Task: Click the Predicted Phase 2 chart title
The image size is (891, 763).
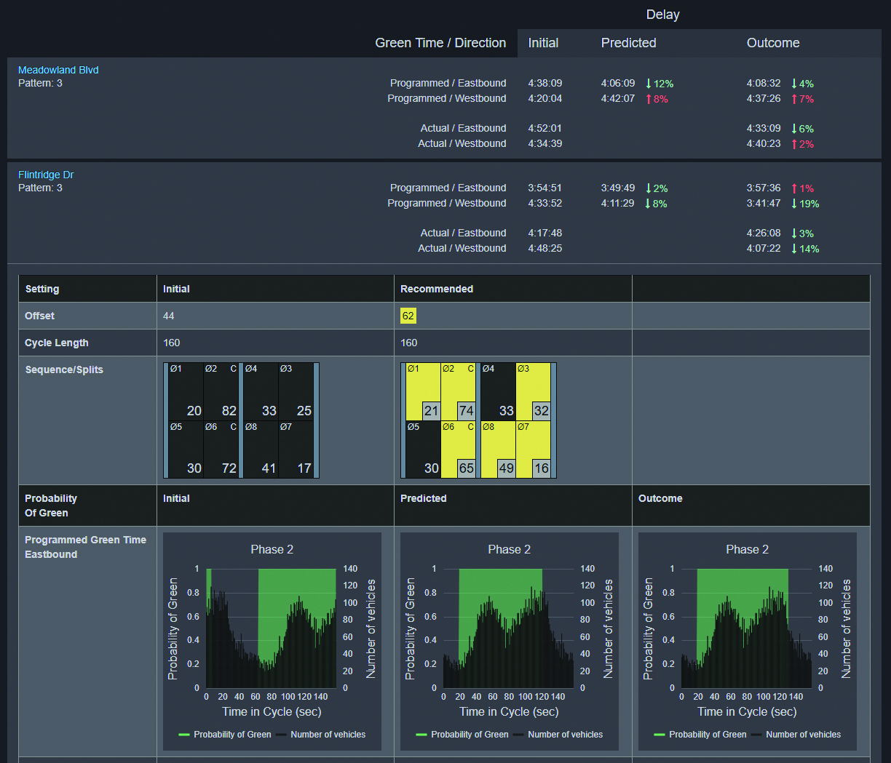Action: click(x=509, y=549)
